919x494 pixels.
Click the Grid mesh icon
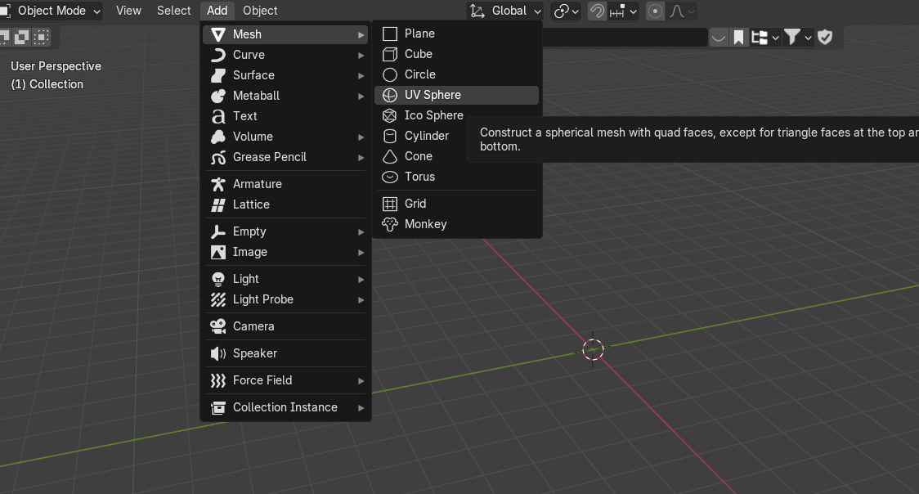(390, 204)
